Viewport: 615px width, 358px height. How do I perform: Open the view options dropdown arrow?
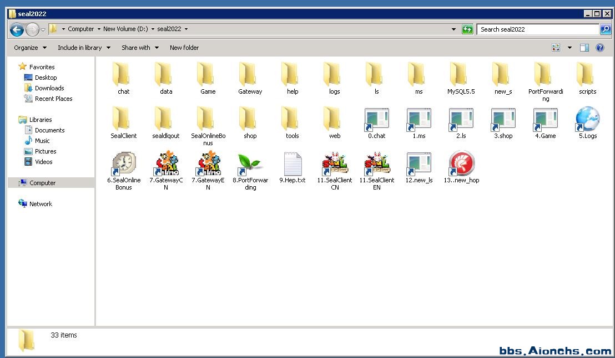(569, 48)
